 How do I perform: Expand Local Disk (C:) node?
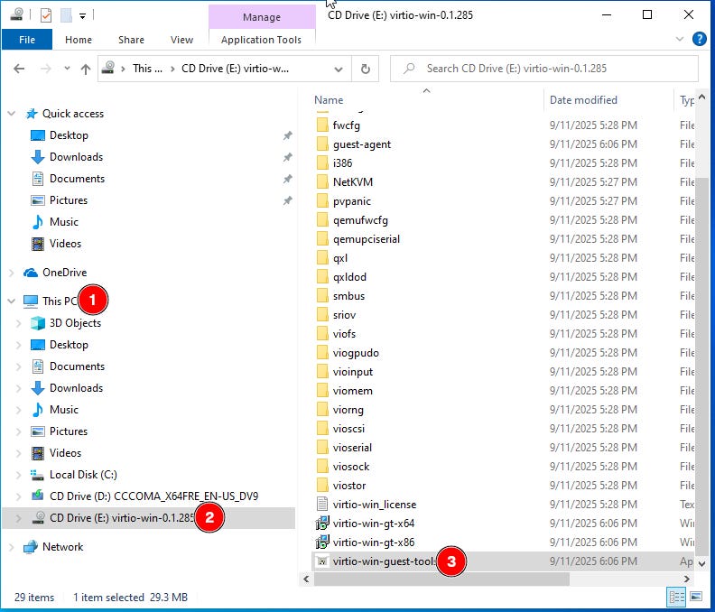pos(19,475)
